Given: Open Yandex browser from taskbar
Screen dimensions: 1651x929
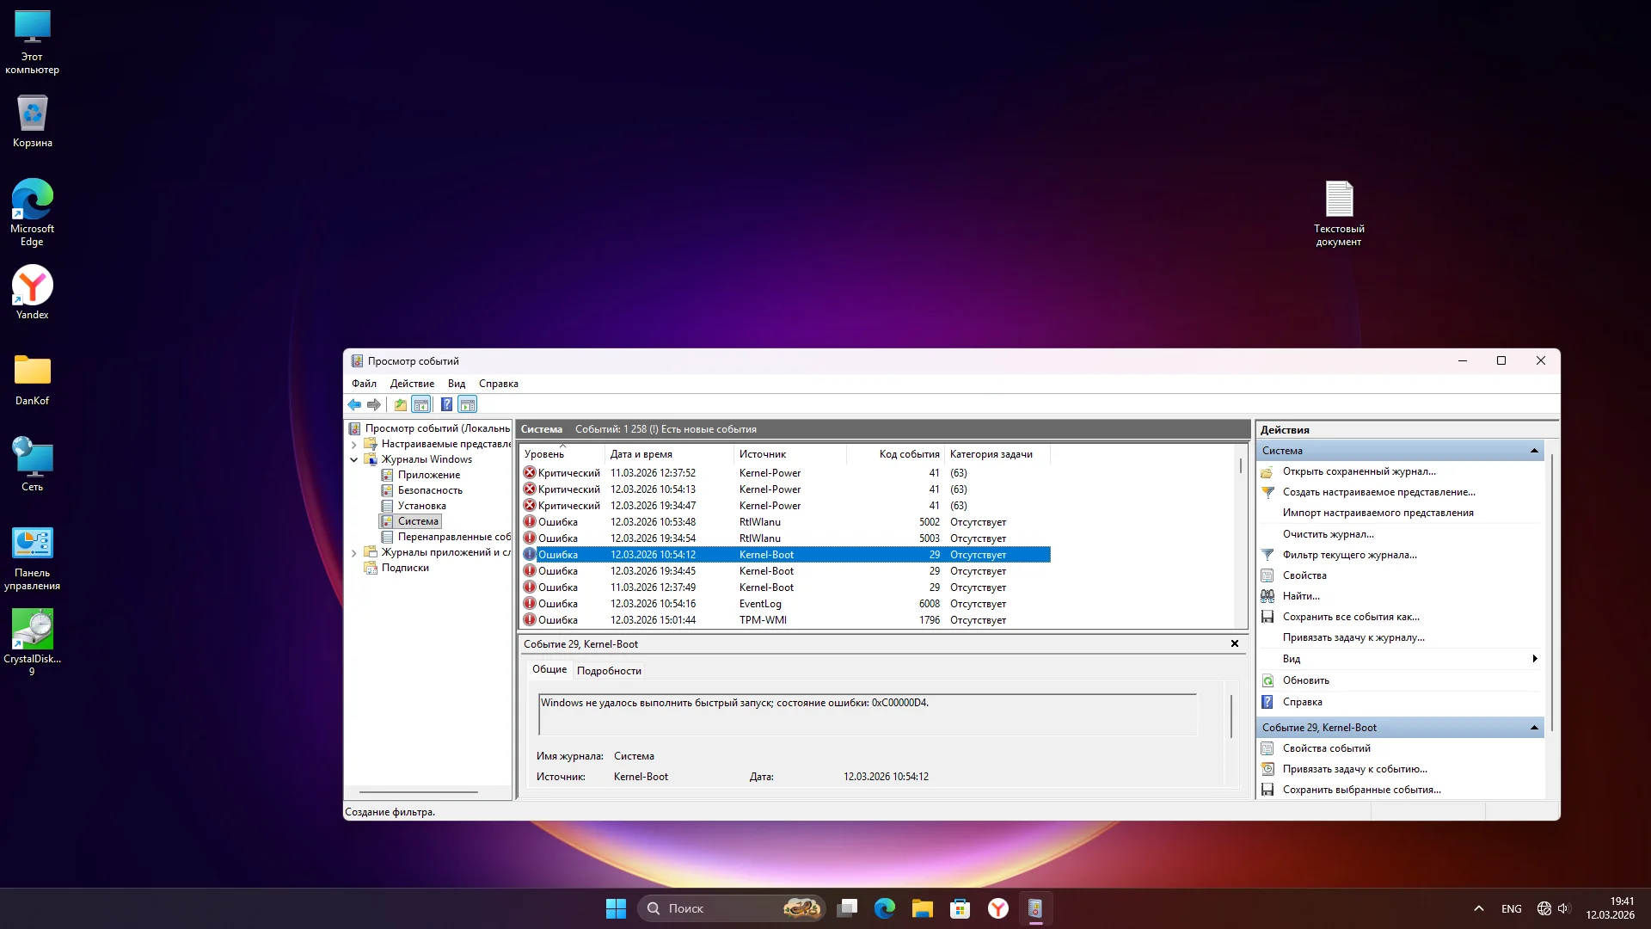Looking at the screenshot, I should click(x=997, y=908).
